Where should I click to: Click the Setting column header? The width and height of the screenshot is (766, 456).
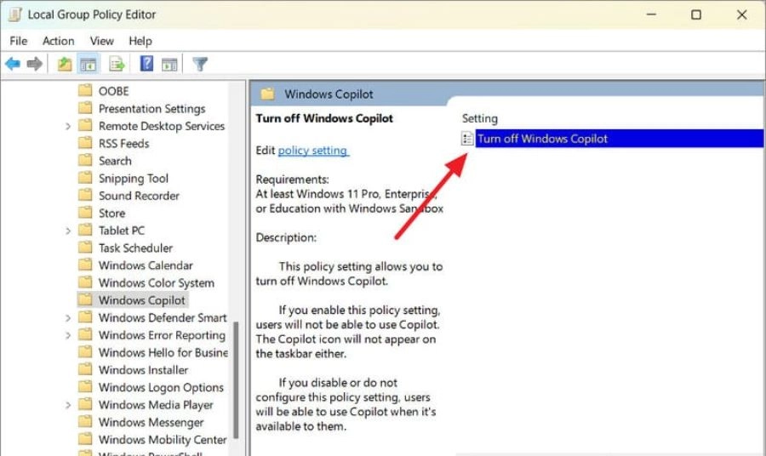tap(480, 118)
